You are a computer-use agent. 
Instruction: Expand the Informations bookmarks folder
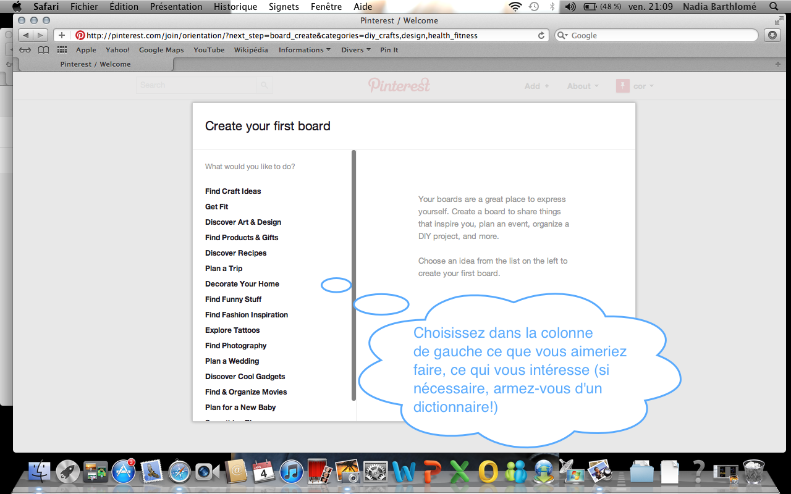click(305, 50)
